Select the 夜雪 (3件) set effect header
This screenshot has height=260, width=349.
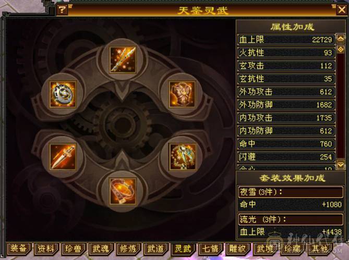(291, 192)
